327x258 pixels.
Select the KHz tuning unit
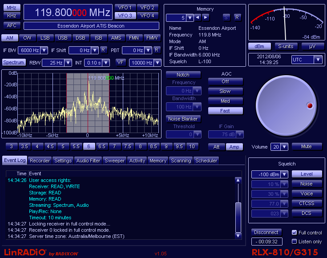point(12,16)
